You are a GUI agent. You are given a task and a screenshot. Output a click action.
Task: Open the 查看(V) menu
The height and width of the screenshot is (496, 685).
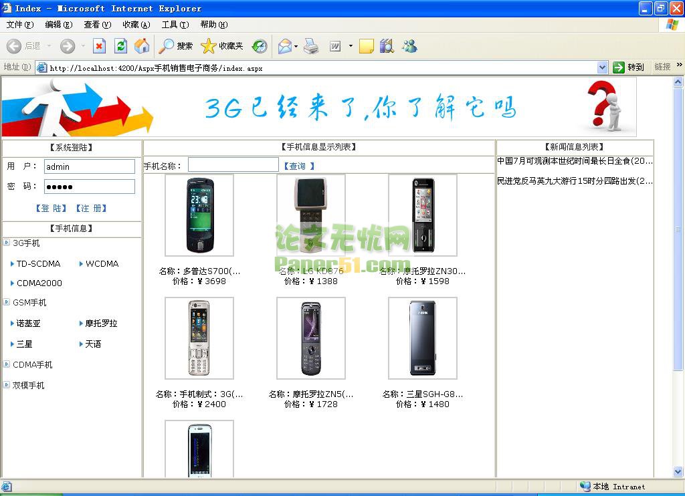[98, 25]
